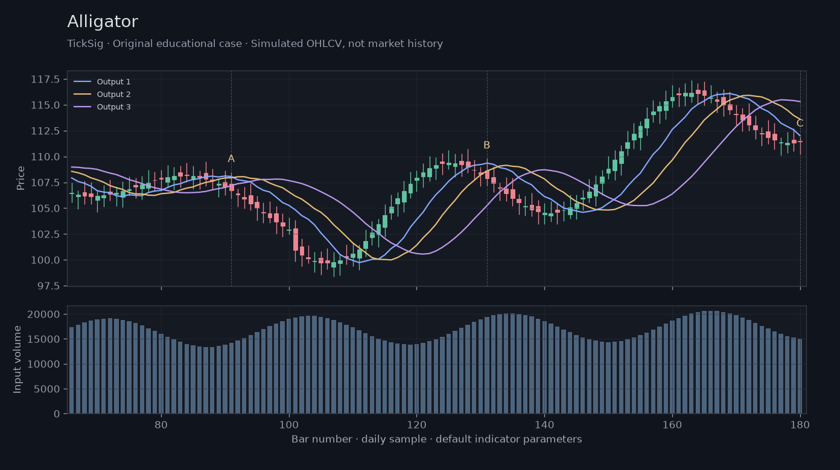The width and height of the screenshot is (840, 470).
Task: Click the Alligator chart title
Action: (103, 22)
